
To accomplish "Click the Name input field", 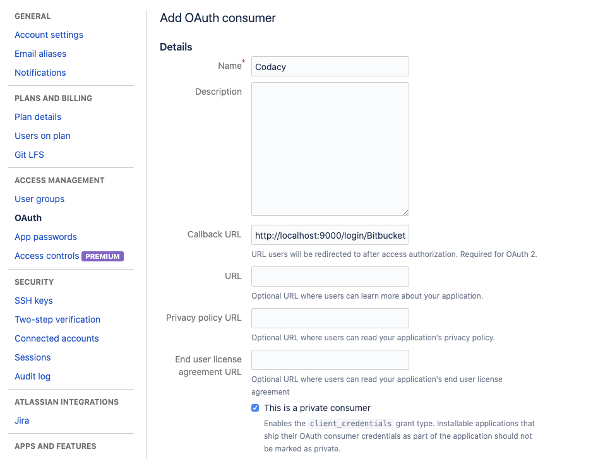I will pyautogui.click(x=330, y=66).
